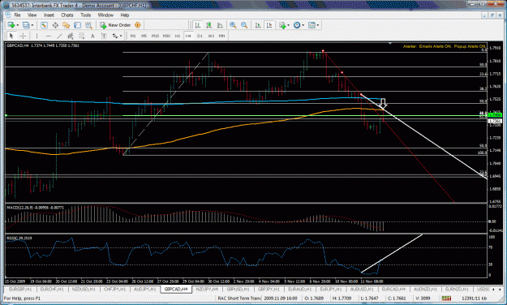Viewport: 507px width, 305px height.
Task: Open the Expert Advisors toggle icon
Action: 138,25
